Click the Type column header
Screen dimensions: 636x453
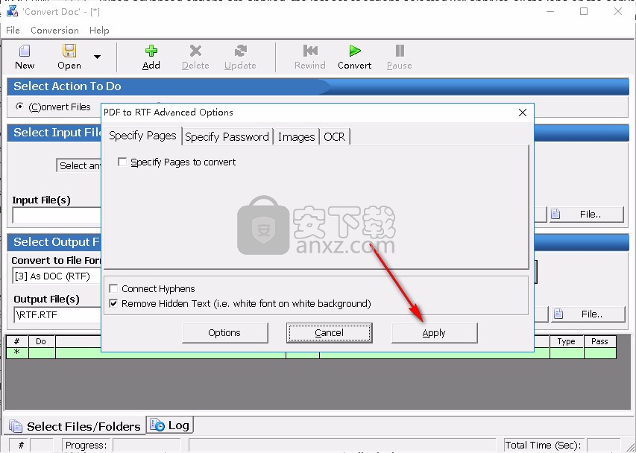566,341
